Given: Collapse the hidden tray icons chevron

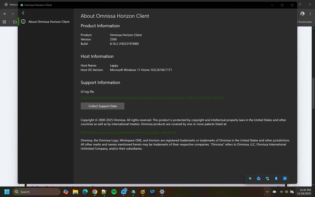Looking at the screenshot, I should click(267, 192).
